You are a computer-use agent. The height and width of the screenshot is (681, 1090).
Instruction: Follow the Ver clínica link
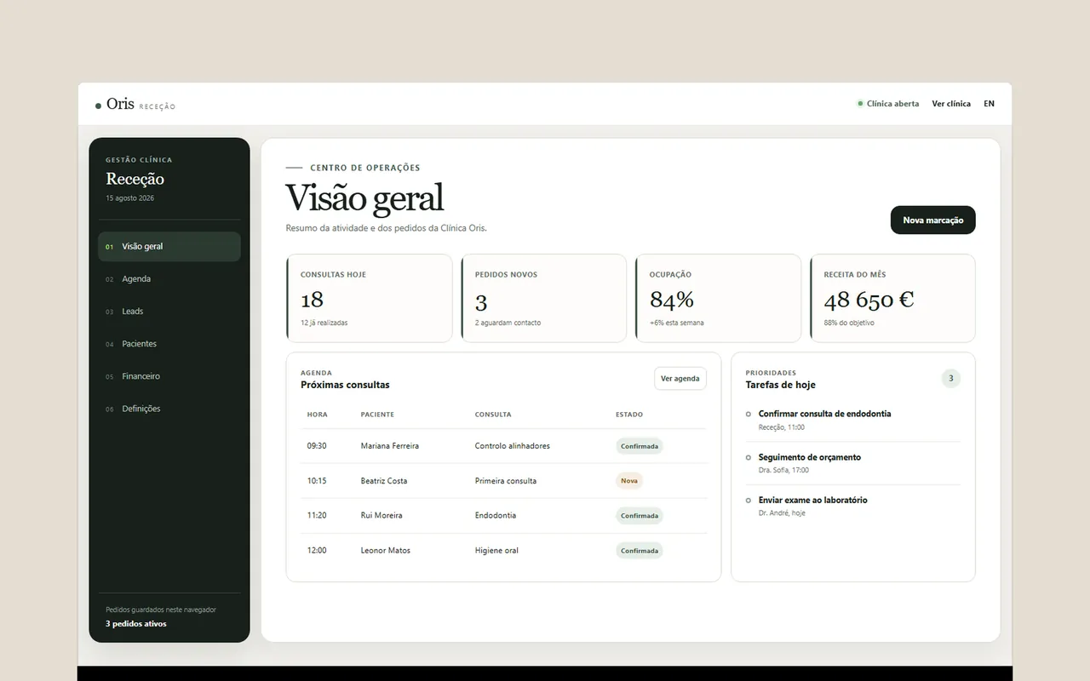point(951,104)
